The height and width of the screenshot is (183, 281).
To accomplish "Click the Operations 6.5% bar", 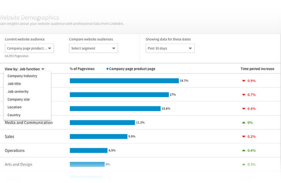I will coord(89,150).
